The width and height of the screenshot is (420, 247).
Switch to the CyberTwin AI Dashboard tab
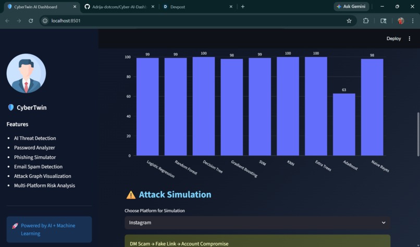[x=42, y=7]
